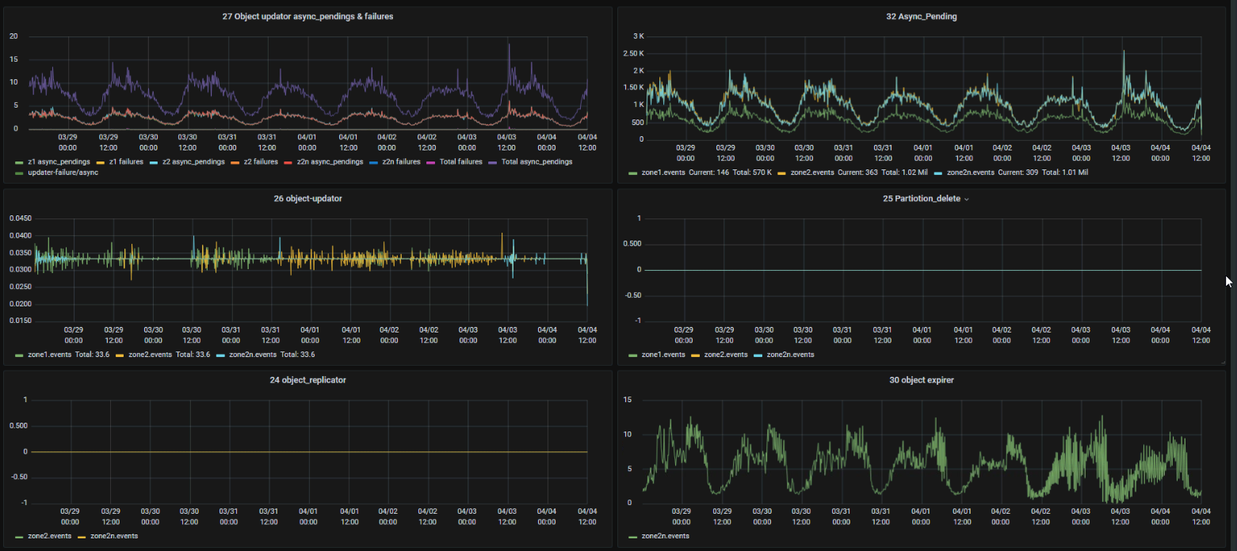Image resolution: width=1237 pixels, height=551 pixels.
Task: Open the 30 object expirer panel title
Action: coord(921,380)
